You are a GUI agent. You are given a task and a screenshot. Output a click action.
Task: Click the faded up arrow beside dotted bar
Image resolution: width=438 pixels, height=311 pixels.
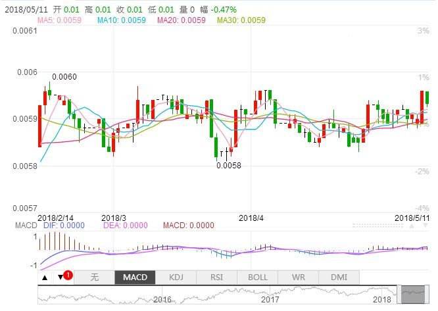coord(412,226)
